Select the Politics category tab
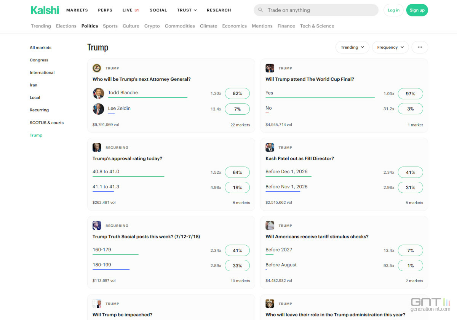The image size is (457, 320). click(x=89, y=26)
